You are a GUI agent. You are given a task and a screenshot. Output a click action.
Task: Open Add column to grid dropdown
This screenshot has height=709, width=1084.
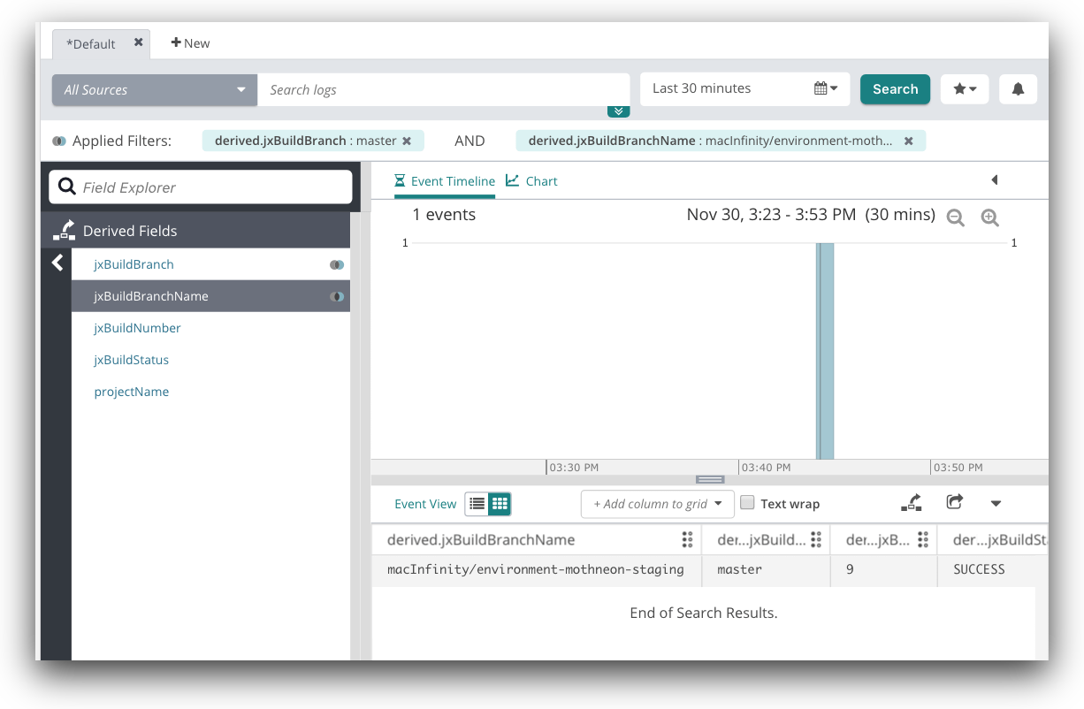657,504
